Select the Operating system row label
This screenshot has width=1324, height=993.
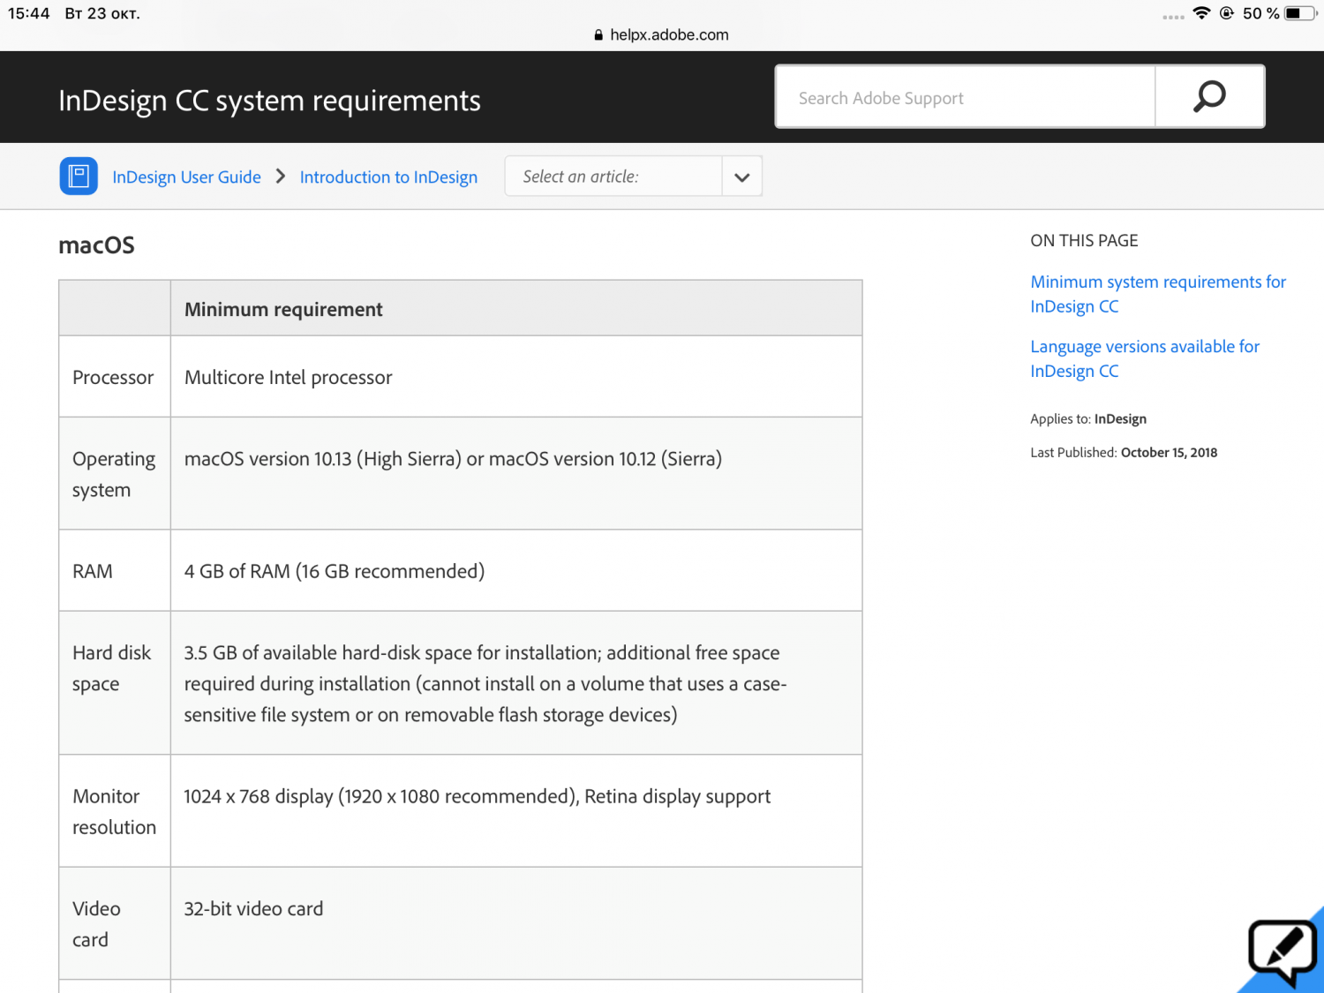[x=114, y=474]
